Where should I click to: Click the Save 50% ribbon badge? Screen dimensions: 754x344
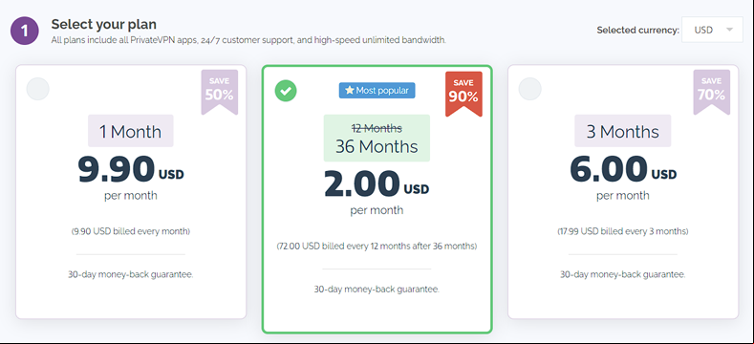(219, 92)
